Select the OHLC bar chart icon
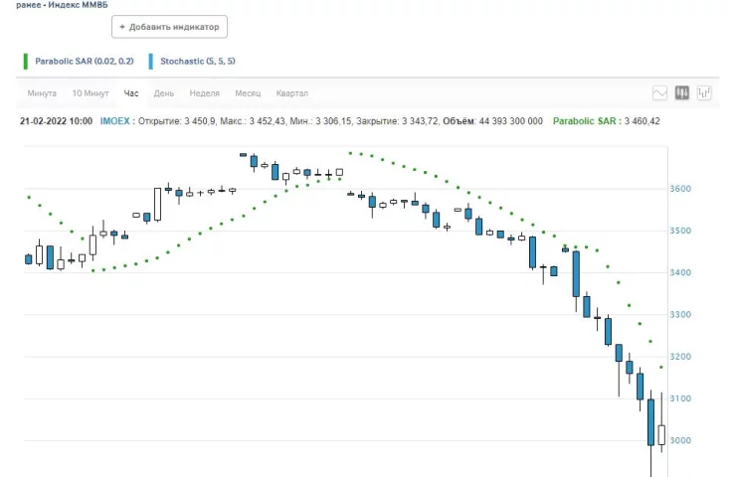The image size is (736, 477). click(x=705, y=93)
